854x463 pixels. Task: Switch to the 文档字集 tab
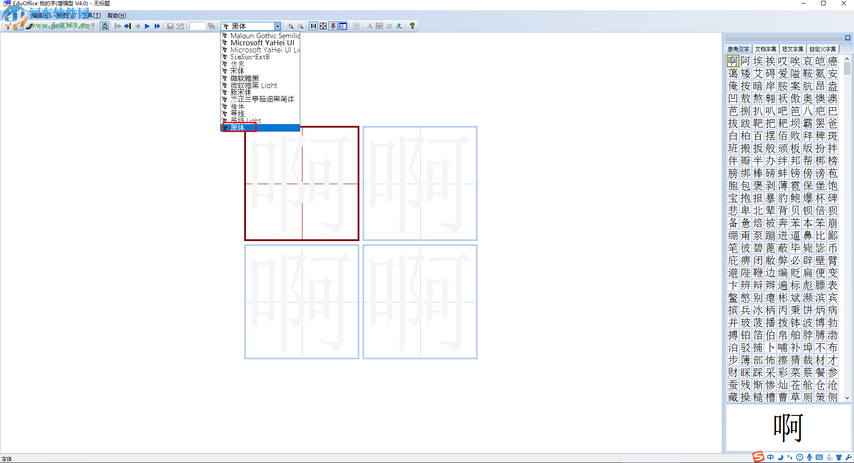(x=765, y=49)
